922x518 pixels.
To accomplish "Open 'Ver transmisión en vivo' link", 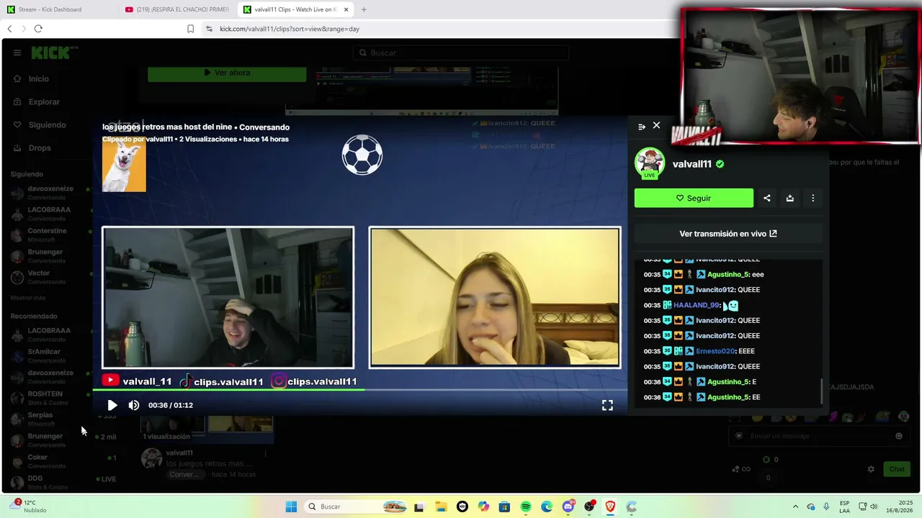I will (x=728, y=234).
